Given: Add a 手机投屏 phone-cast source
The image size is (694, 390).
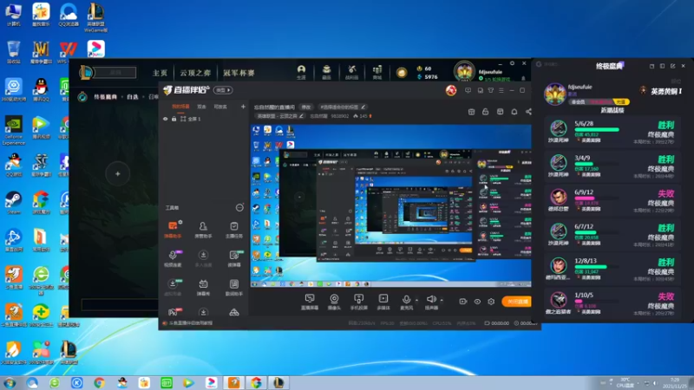Looking at the screenshot, I should coord(358,302).
